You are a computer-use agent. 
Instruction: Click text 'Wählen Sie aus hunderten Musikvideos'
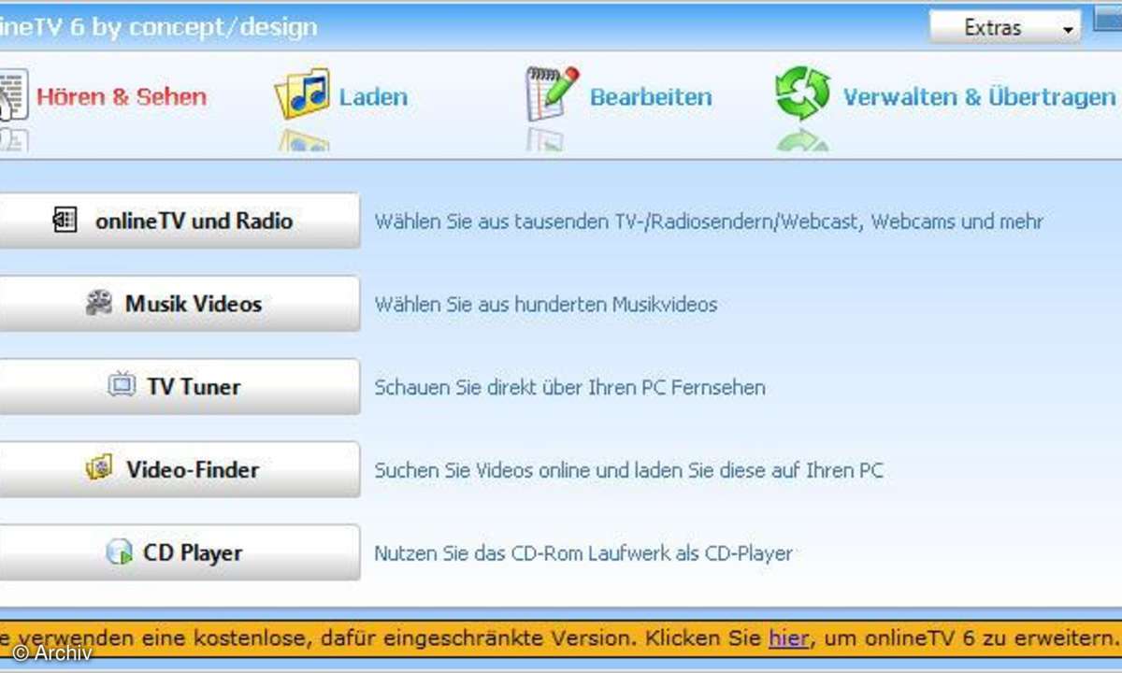click(546, 305)
